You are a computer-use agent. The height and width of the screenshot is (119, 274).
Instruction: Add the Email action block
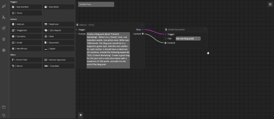coord(26,43)
